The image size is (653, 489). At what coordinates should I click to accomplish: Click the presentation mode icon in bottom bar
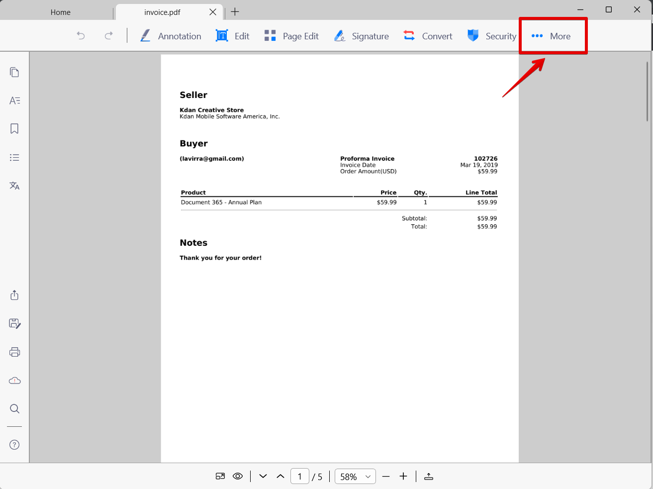(x=220, y=476)
